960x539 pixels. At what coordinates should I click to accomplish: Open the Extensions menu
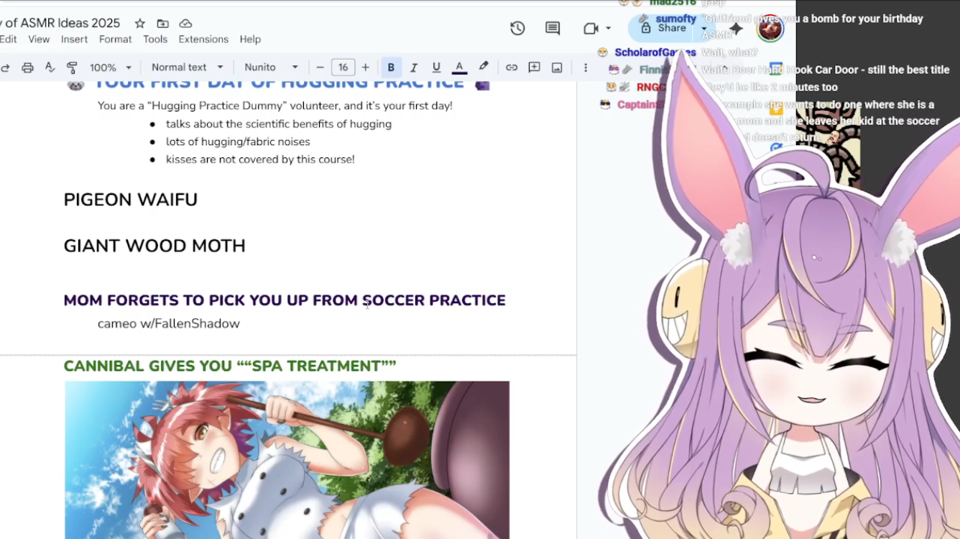203,40
